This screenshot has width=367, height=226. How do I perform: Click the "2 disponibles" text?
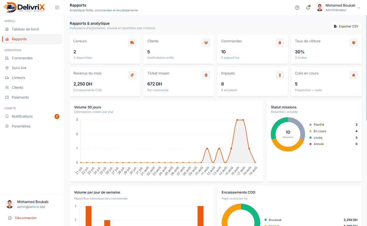(x=83, y=58)
